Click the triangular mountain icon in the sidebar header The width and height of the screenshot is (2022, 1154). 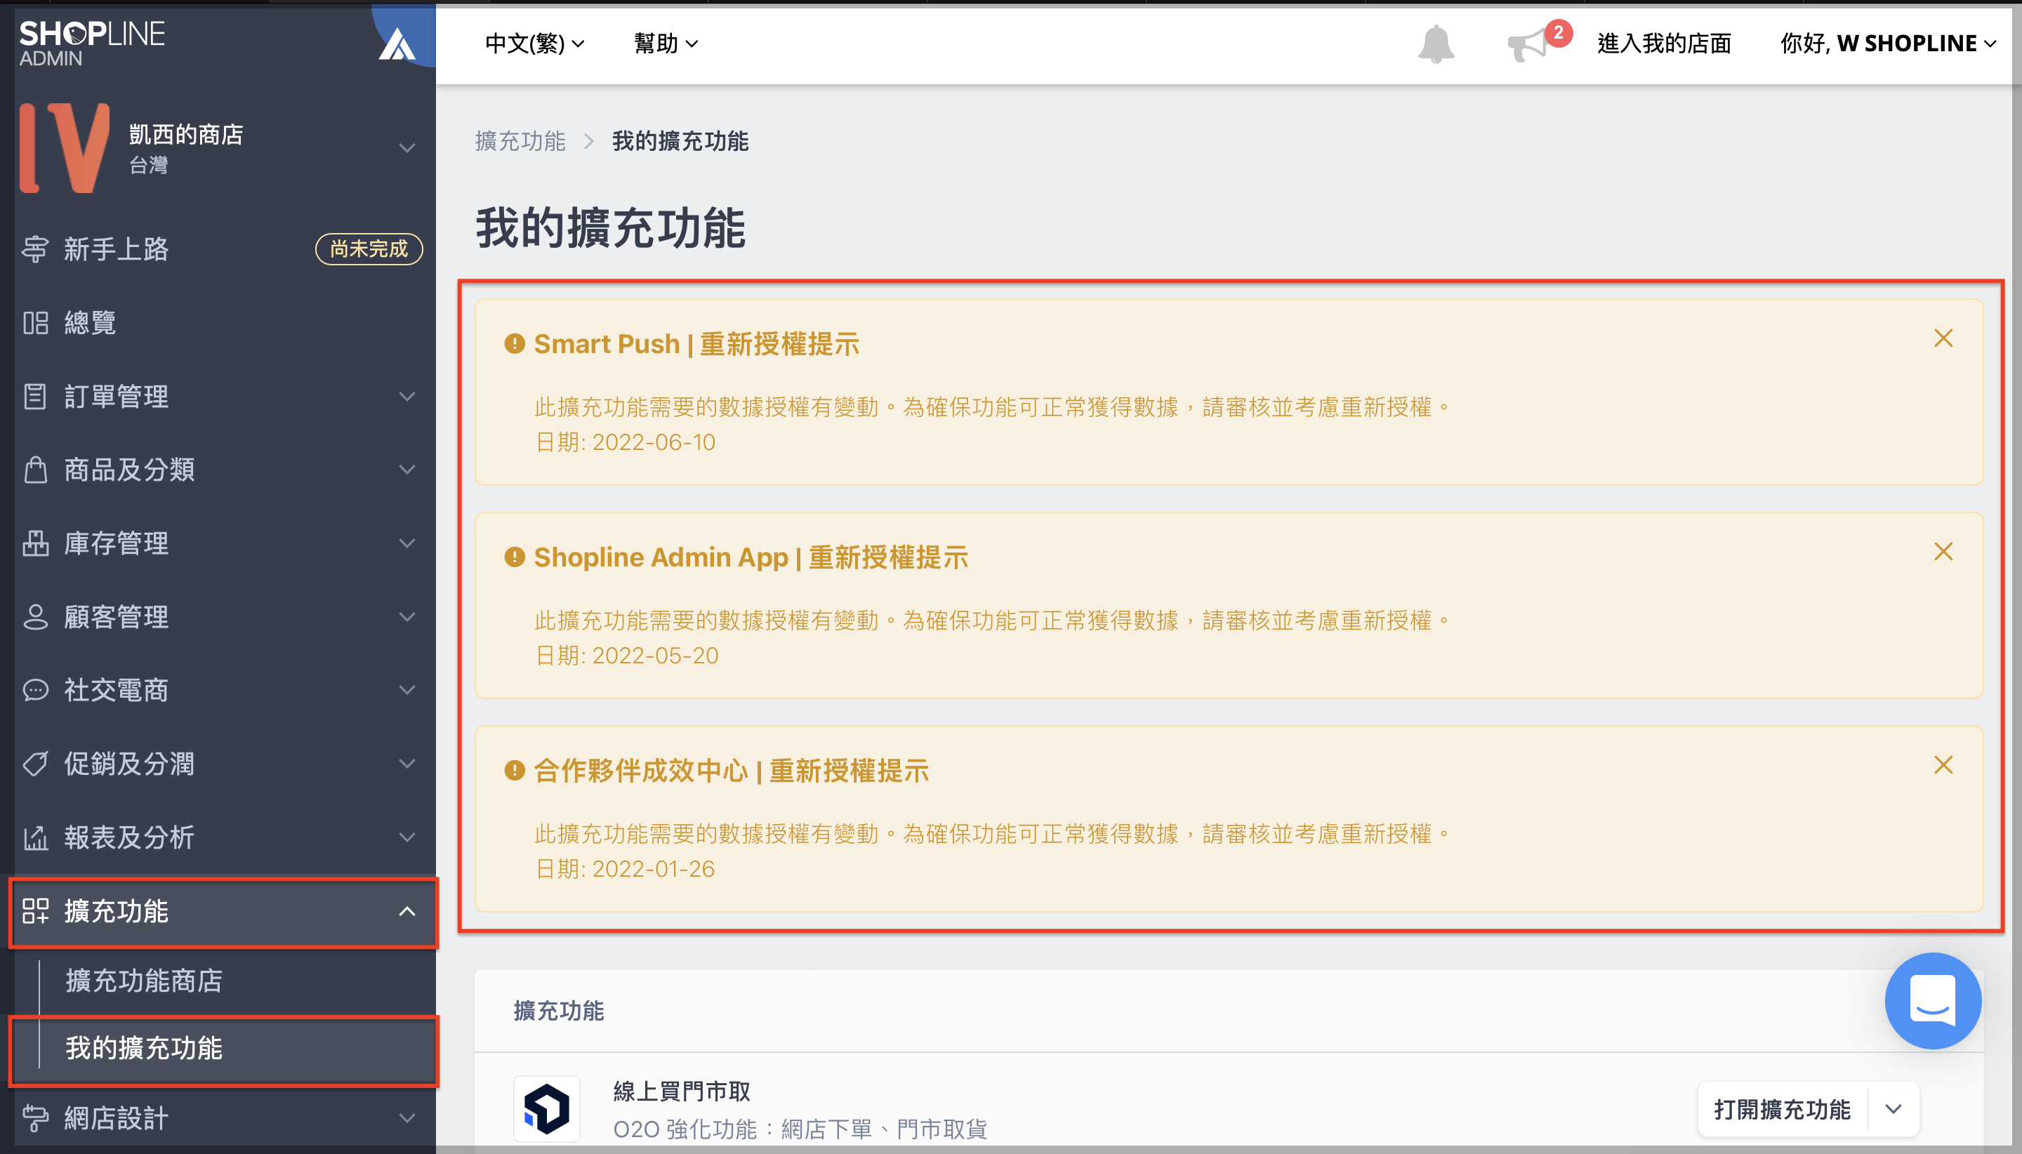coord(396,44)
